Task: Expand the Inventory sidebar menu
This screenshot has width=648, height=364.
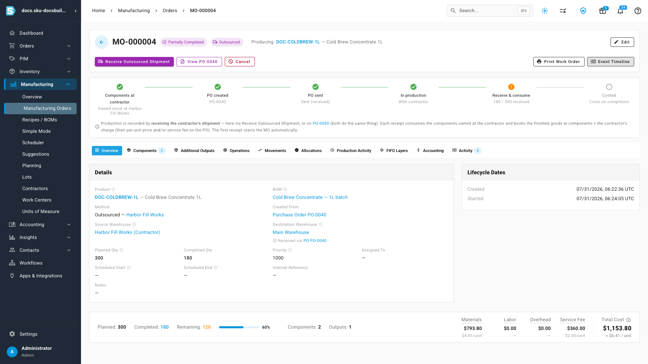Action: click(40, 71)
